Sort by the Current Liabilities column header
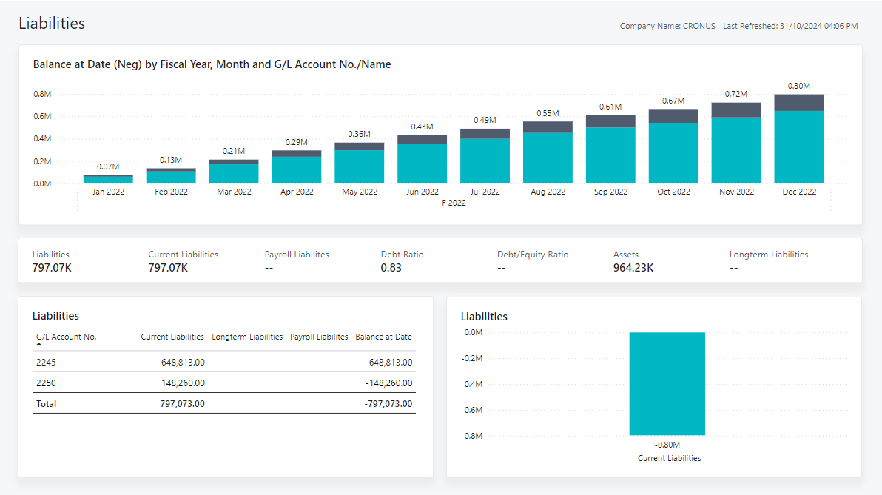The height and width of the screenshot is (495, 882). (172, 337)
